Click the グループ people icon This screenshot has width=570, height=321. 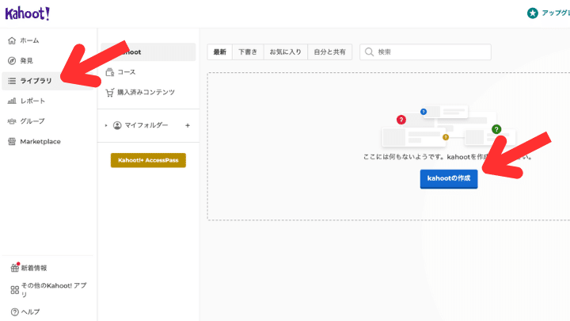(12, 121)
